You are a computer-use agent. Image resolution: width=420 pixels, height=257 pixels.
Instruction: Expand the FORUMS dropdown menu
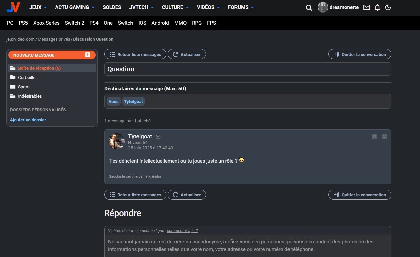241,7
